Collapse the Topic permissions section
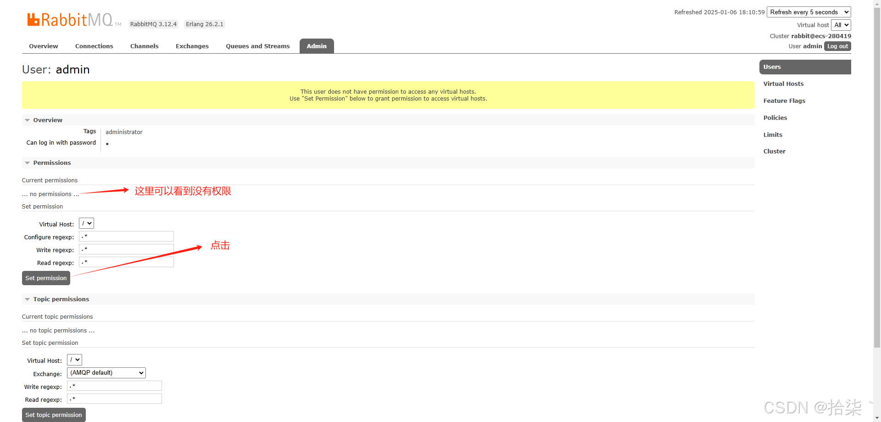 tap(27, 299)
